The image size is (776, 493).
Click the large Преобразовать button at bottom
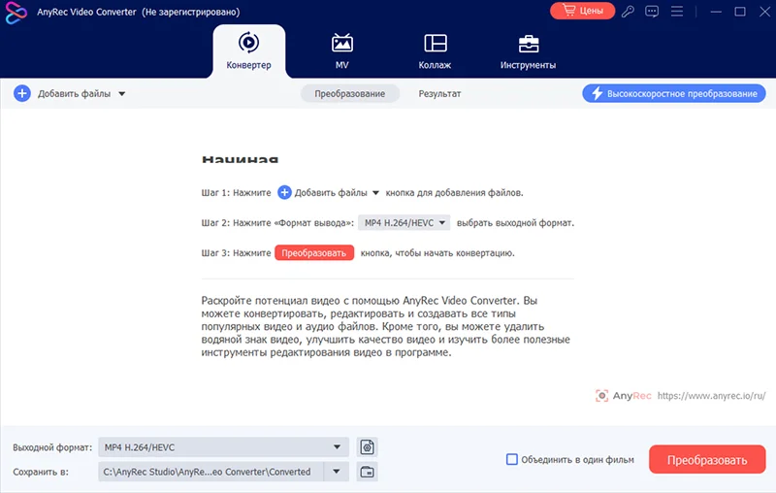[707, 459]
